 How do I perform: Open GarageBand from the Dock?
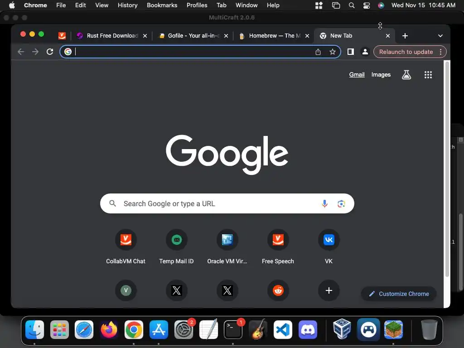258,329
